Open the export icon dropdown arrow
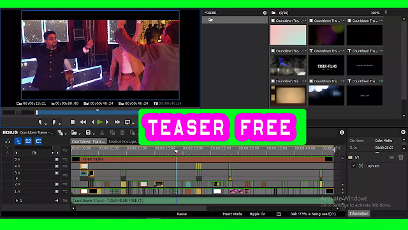The height and width of the screenshot is (230, 408). 133,123
